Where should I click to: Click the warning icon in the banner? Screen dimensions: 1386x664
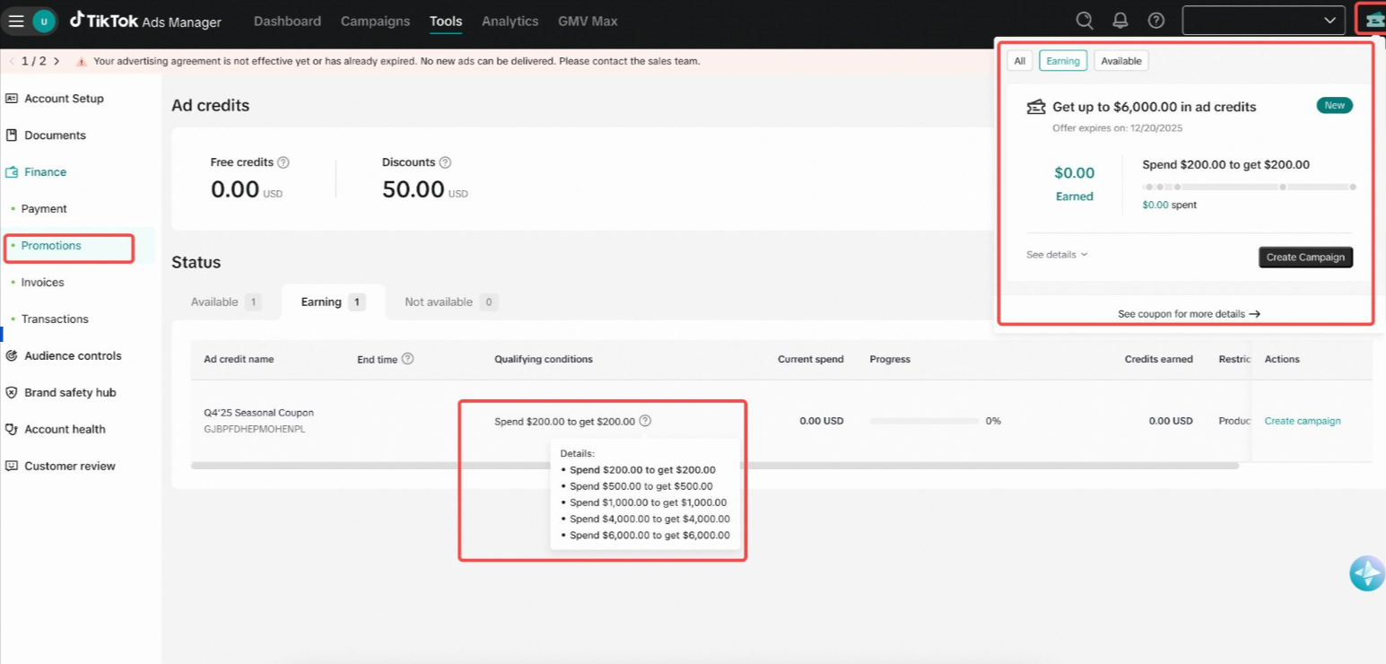[x=82, y=62]
